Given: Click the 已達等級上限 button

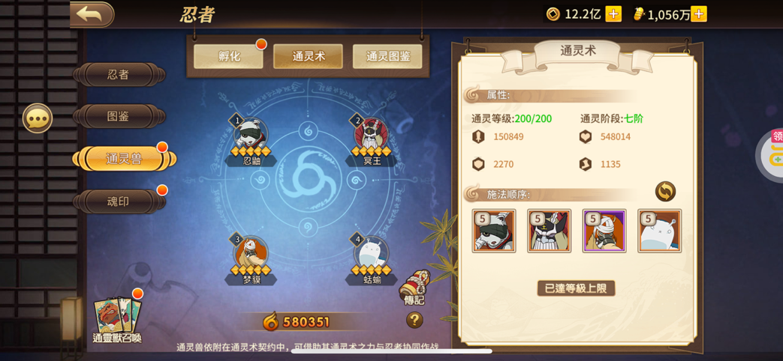Looking at the screenshot, I should [577, 288].
